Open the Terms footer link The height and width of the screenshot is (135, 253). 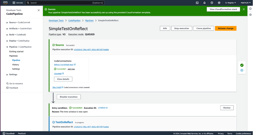click(x=229, y=134)
